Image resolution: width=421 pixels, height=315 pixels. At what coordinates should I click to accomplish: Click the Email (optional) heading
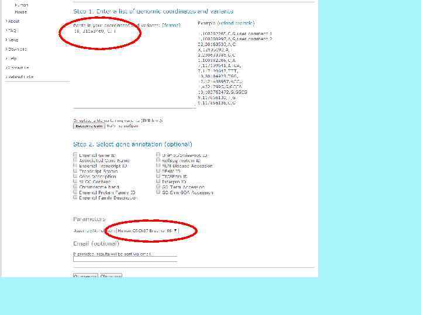(96, 244)
